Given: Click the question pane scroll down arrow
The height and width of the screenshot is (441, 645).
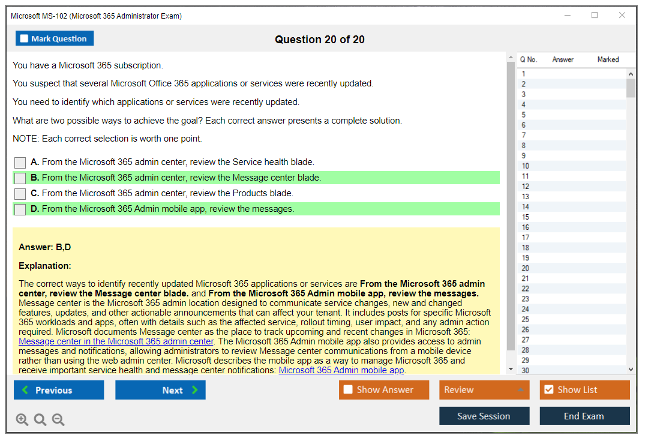Looking at the screenshot, I should point(511,369).
